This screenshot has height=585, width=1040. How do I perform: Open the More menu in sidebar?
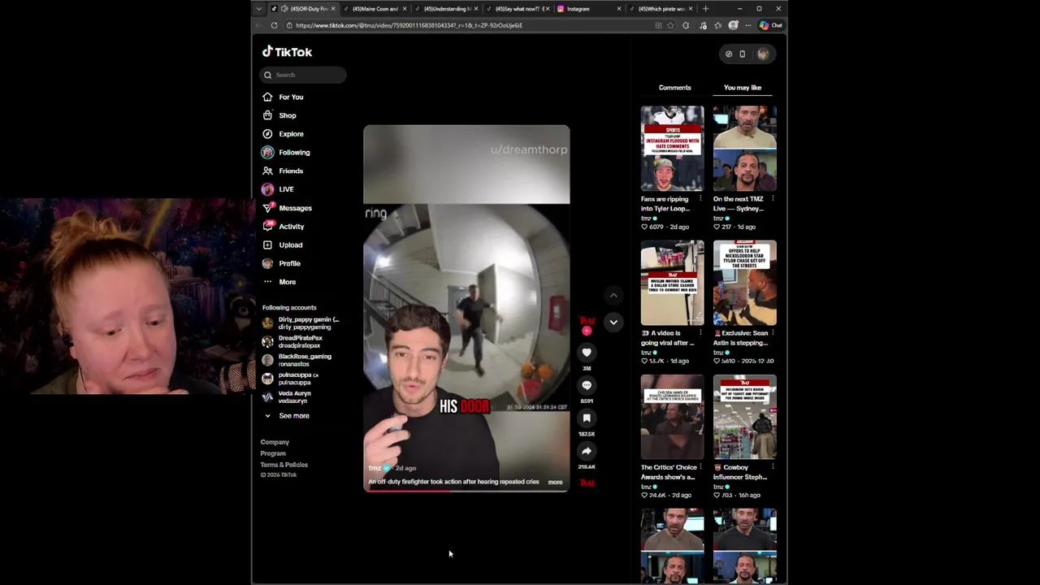pos(279,282)
